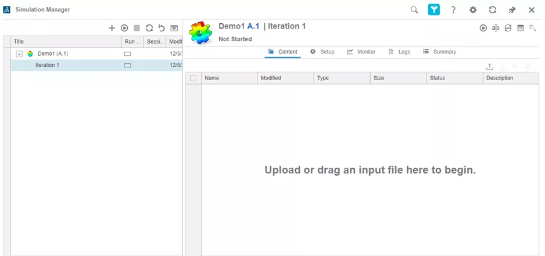
Task: Open the search magnifier in title bar
Action: [x=414, y=10]
